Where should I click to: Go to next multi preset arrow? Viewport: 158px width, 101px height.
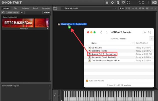(x=116, y=8)
